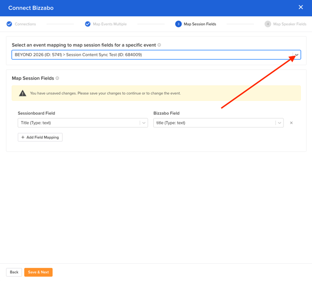Expand the event mapping dropdown arrow

(x=296, y=55)
